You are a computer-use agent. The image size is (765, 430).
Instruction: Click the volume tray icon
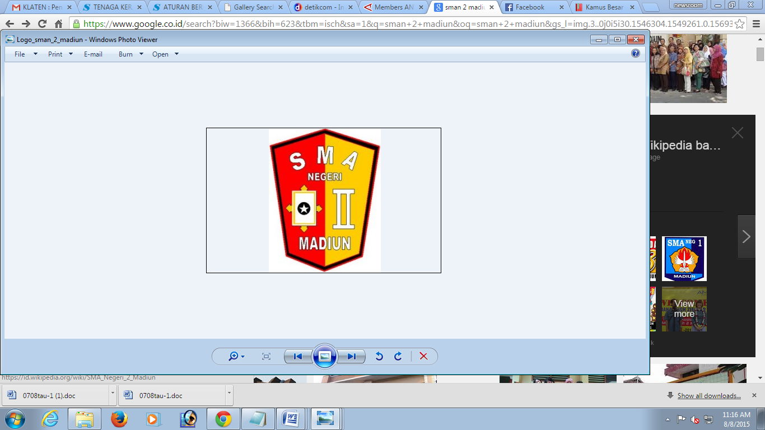(695, 419)
